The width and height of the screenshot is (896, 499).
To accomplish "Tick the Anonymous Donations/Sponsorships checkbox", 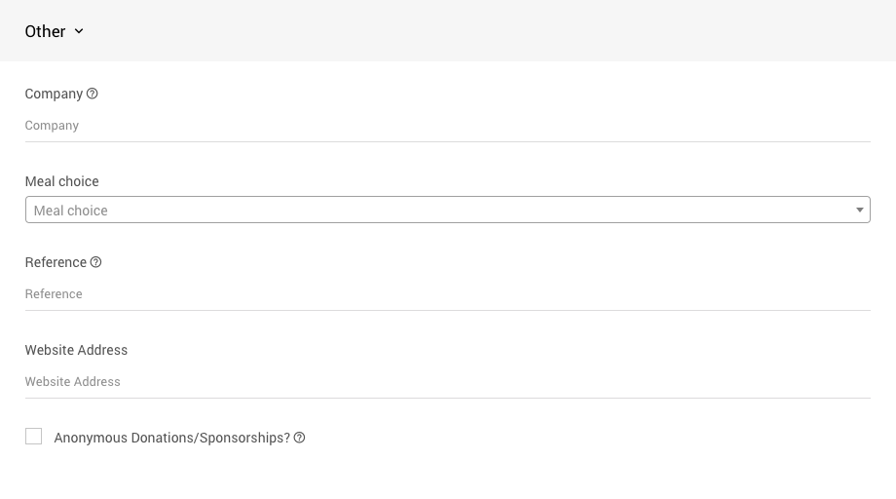I will (x=34, y=437).
